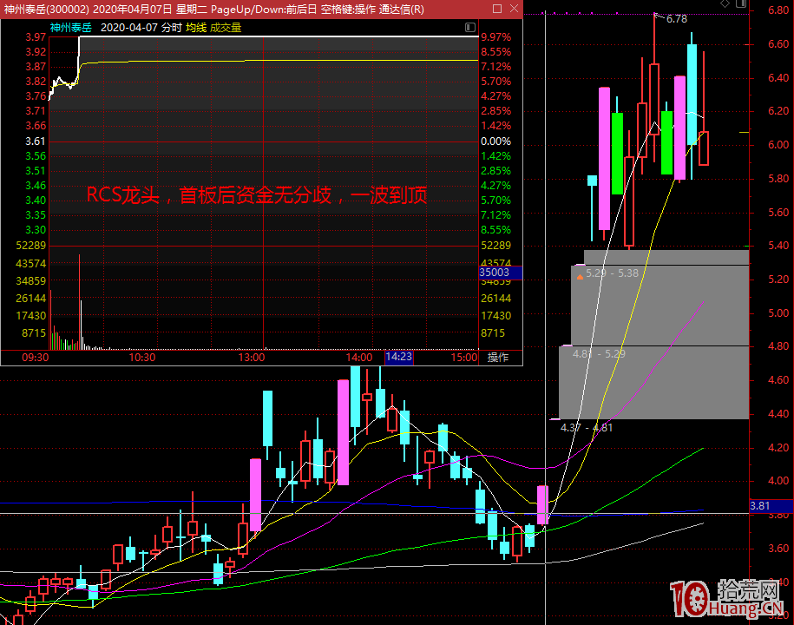Click the 2020-04-07 分时 date label

point(141,28)
